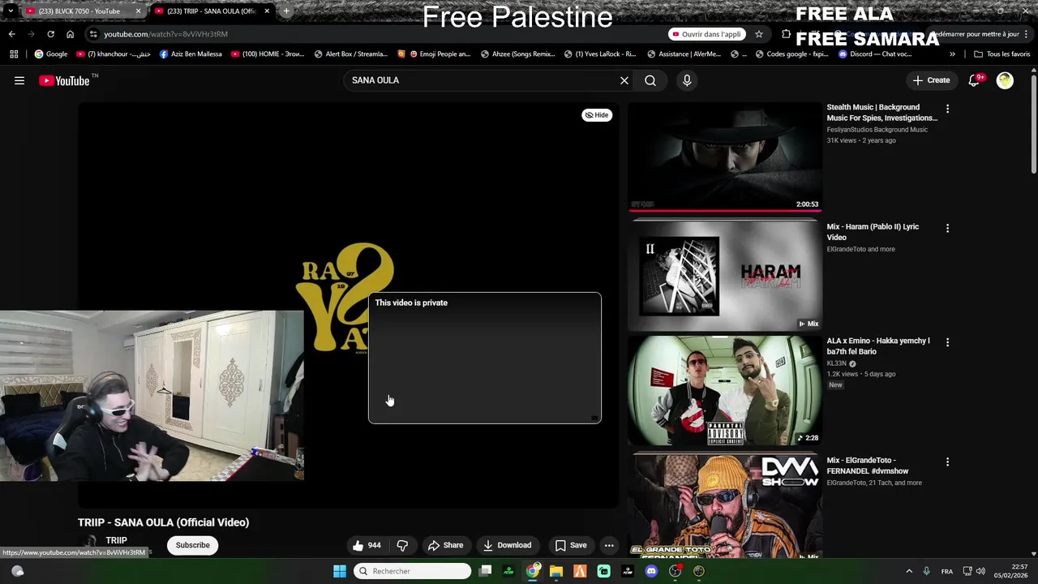Open the taskbar volume control
Screen dimensions: 1038x584
pyautogui.click(x=980, y=571)
